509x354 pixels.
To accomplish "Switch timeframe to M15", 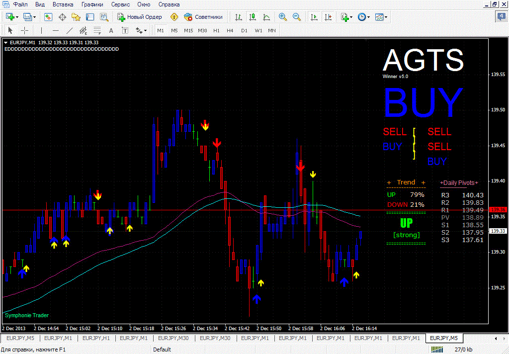I will [188, 30].
